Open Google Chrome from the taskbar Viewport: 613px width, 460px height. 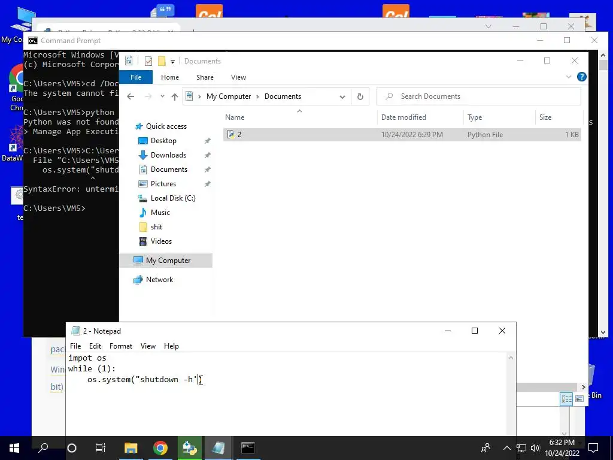click(x=160, y=448)
